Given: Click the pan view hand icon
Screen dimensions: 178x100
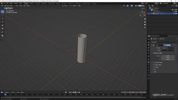Looking at the screenshot, I should coord(145,22).
